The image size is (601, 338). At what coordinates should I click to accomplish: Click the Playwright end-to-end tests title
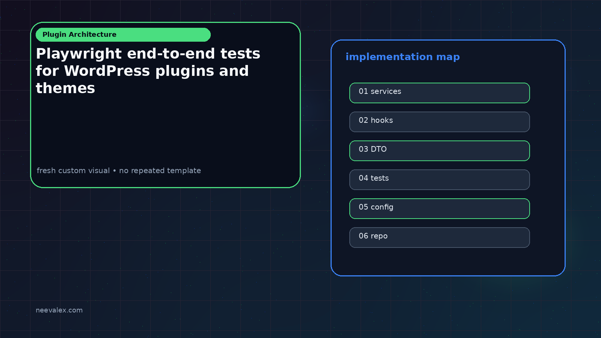tap(148, 71)
